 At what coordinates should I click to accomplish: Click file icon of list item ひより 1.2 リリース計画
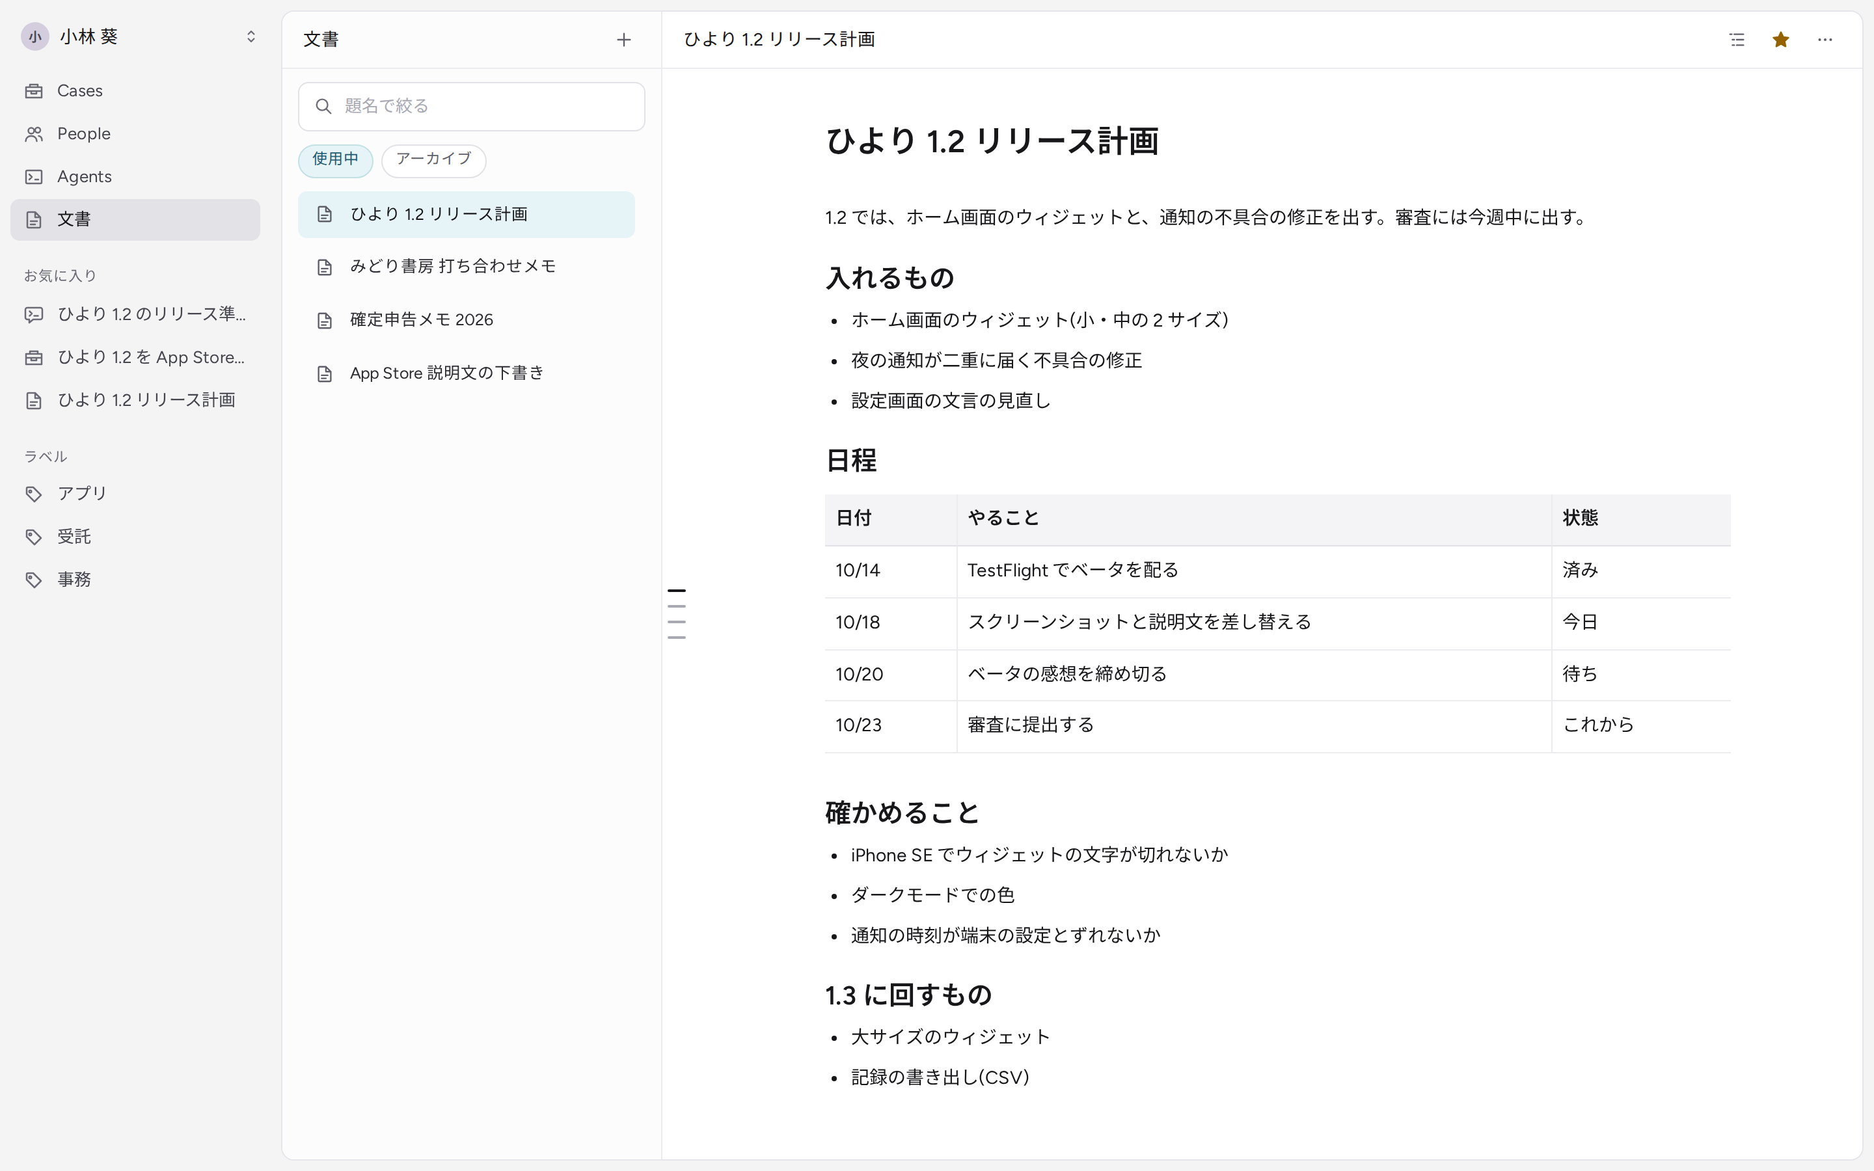(325, 215)
